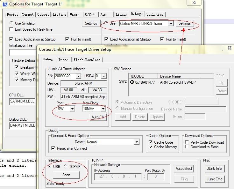The width and height of the screenshot is (234, 189).
Task: Select TCP/IP interface radio button
Action: point(66,166)
